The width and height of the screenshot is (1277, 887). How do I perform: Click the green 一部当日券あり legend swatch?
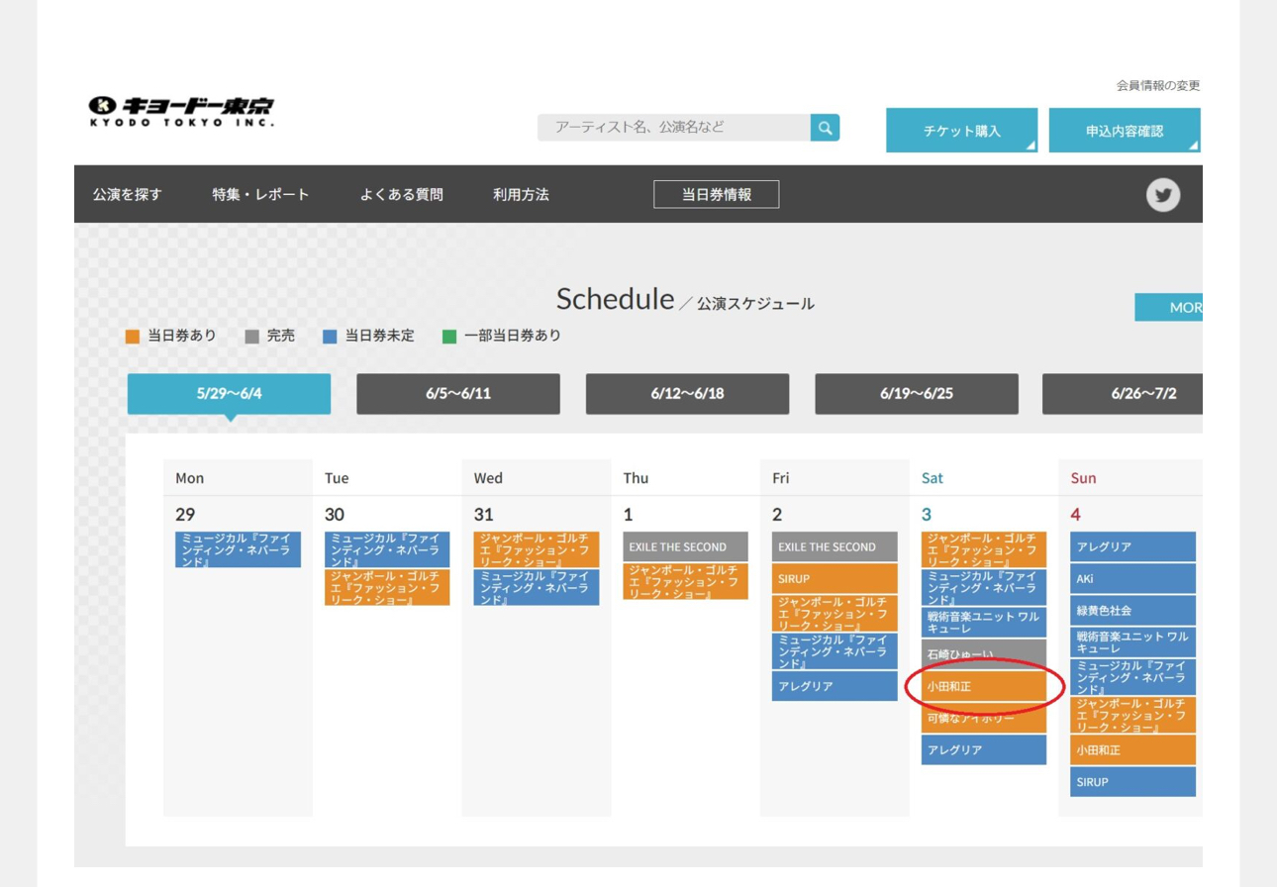click(449, 337)
